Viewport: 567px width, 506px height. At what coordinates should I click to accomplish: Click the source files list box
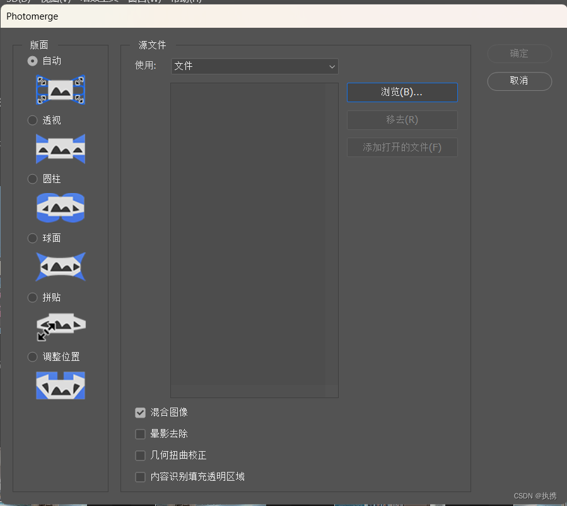[254, 240]
